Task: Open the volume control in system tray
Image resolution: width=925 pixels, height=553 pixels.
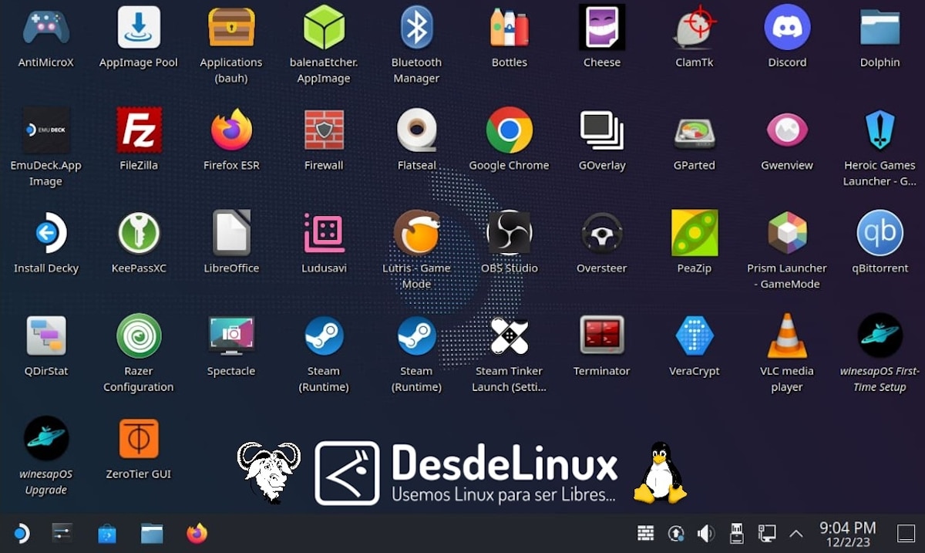Action: pyautogui.click(x=705, y=534)
